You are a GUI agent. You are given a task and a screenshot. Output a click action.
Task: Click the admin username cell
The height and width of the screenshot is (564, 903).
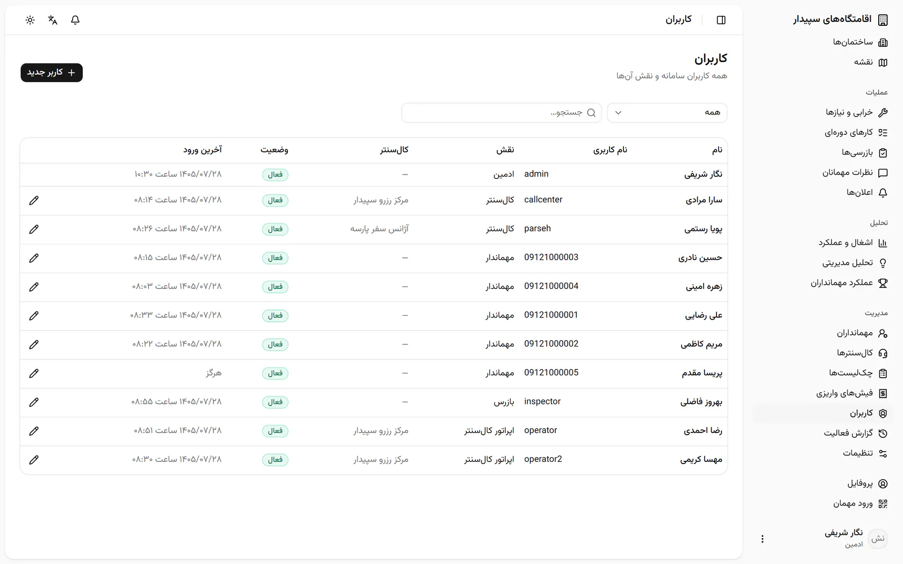point(536,174)
